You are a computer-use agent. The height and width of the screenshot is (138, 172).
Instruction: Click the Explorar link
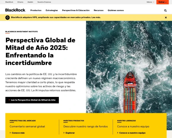tap(69, 133)
